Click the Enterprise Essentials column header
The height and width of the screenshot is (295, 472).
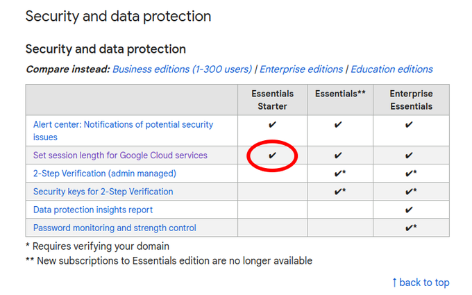[x=411, y=100]
